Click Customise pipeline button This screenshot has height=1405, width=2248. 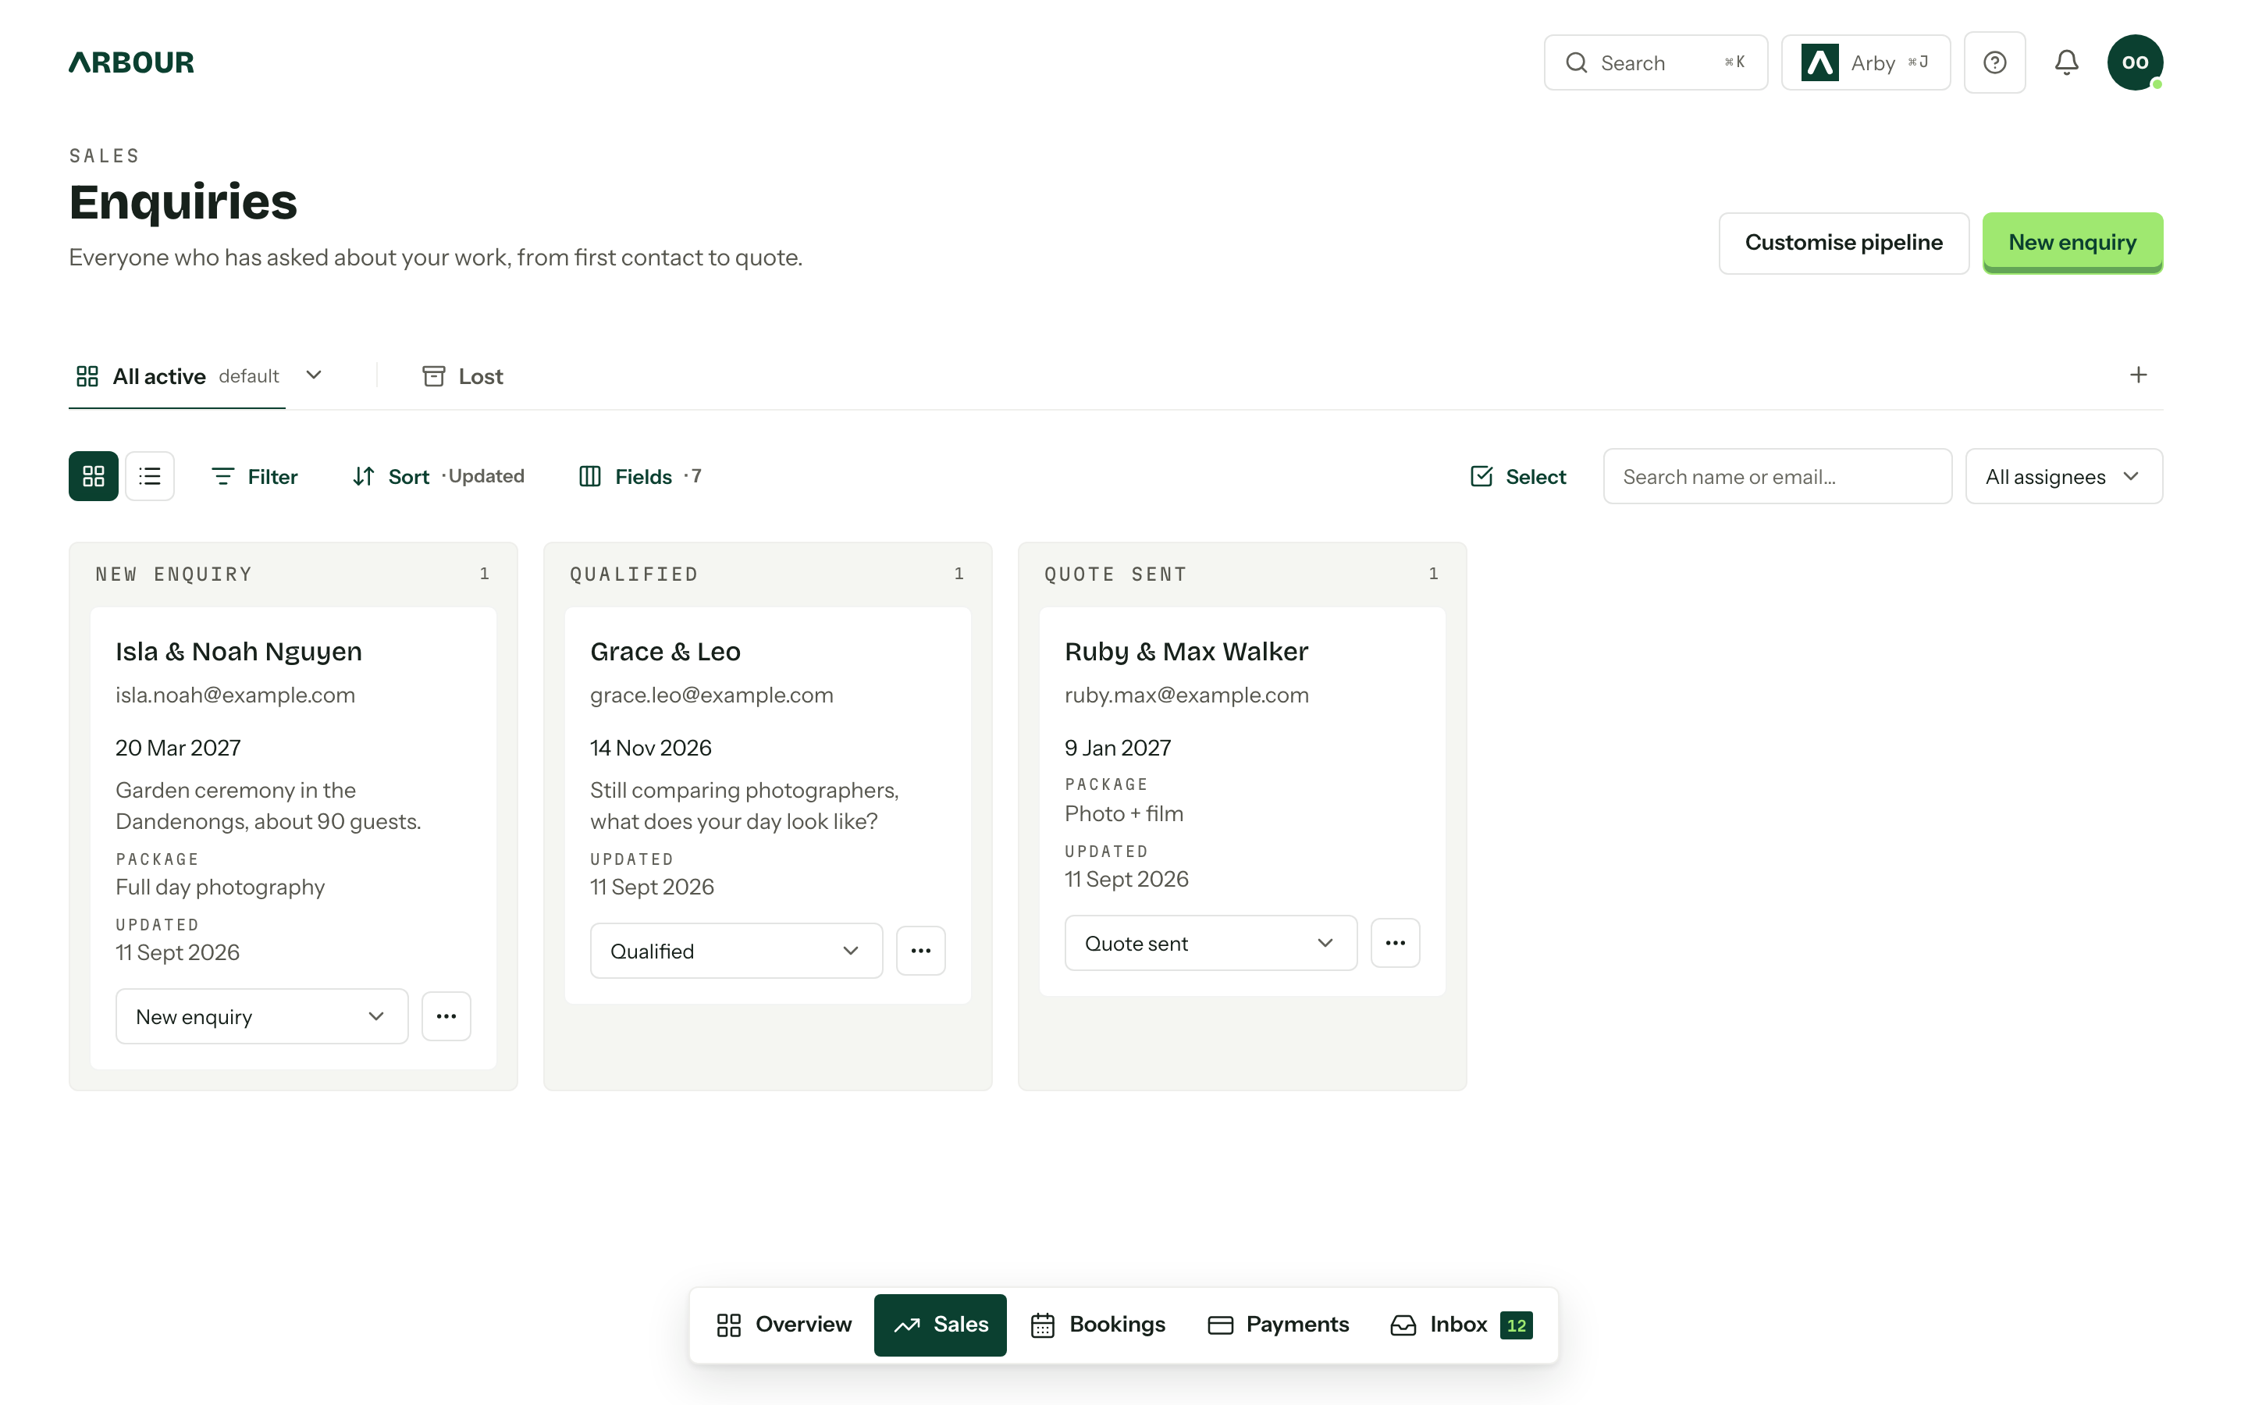click(1843, 243)
